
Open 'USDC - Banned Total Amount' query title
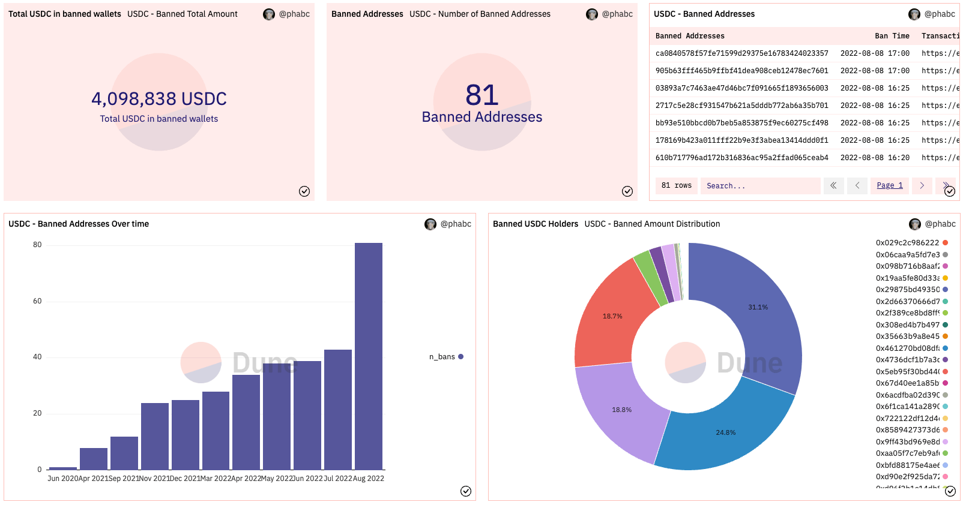pyautogui.click(x=183, y=14)
